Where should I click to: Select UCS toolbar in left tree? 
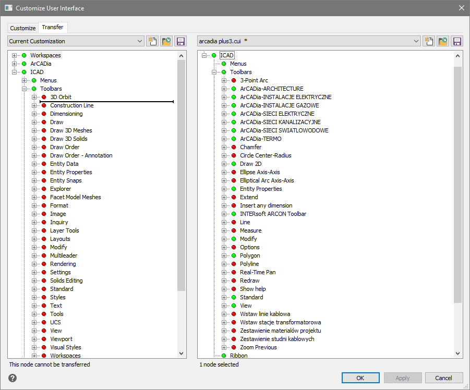click(55, 322)
